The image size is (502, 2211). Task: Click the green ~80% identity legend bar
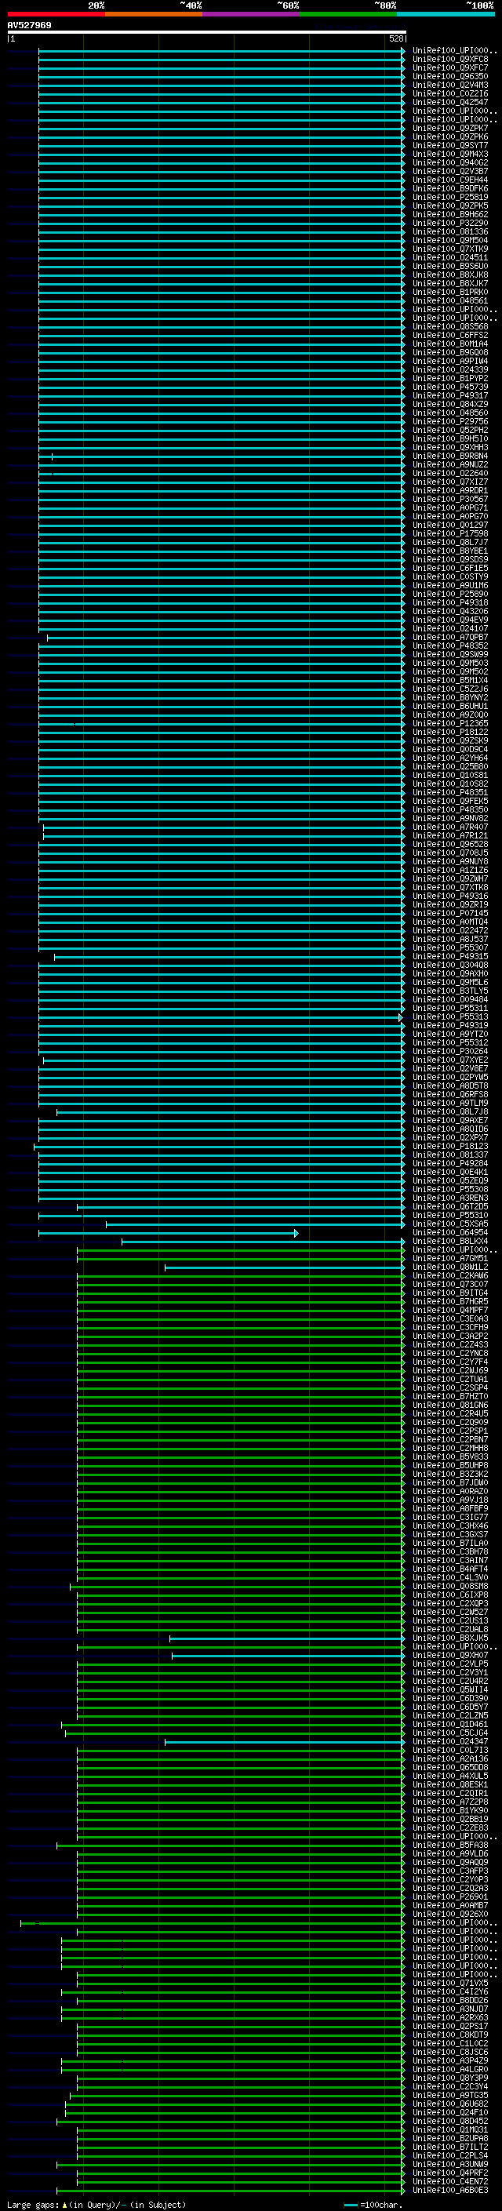pyautogui.click(x=348, y=14)
